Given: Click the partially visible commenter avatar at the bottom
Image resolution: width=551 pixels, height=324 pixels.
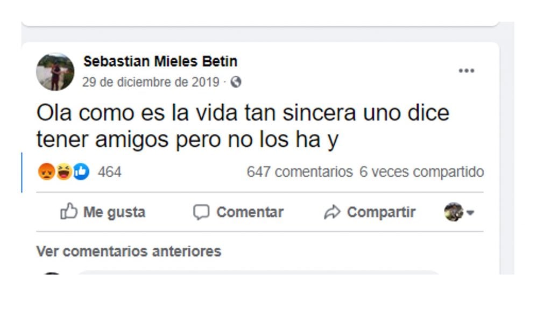Looking at the screenshot, I should 52,273.
